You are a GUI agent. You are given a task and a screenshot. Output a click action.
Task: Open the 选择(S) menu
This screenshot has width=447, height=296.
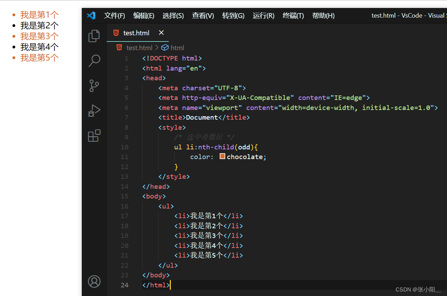(x=173, y=16)
